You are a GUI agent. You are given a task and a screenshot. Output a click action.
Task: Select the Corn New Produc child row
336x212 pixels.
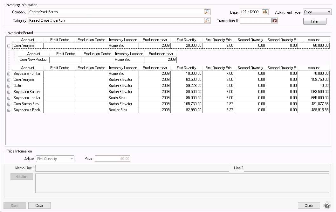(x=97, y=60)
